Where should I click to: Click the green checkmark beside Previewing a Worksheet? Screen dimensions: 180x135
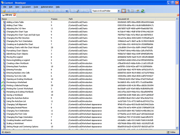(x=2, y=82)
